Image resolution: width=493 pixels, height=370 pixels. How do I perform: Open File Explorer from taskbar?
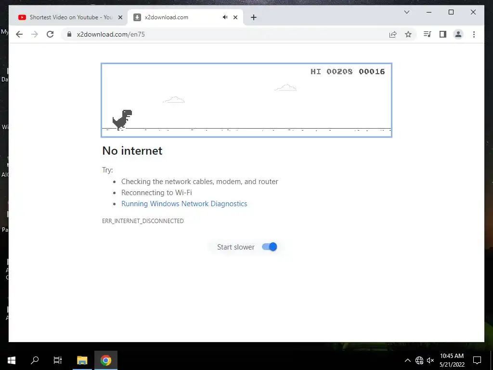(x=82, y=360)
